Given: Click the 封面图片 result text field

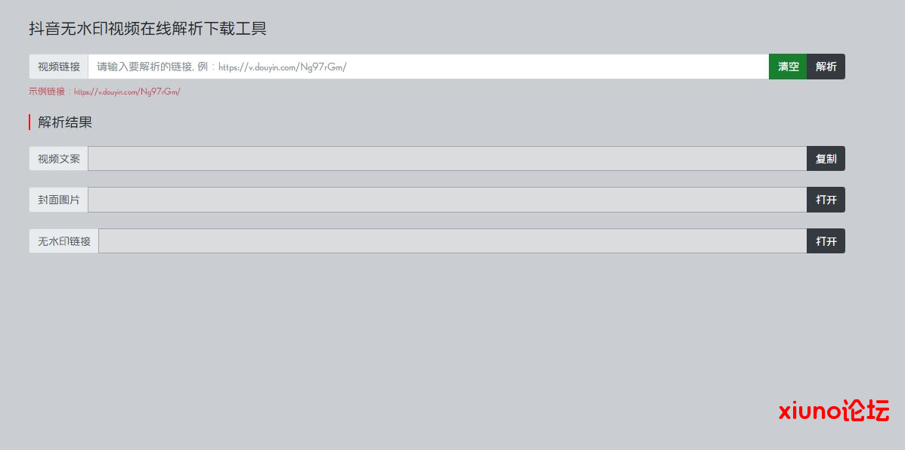Looking at the screenshot, I should point(447,200).
